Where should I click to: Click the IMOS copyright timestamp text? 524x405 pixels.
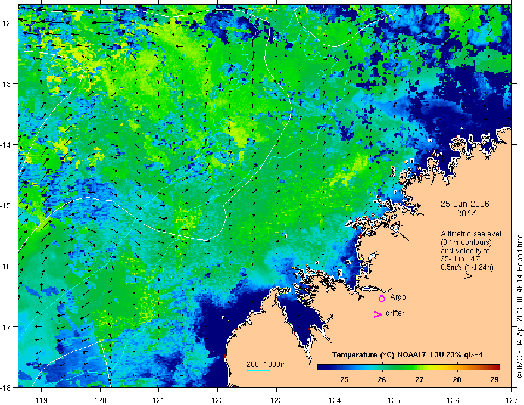(519, 306)
